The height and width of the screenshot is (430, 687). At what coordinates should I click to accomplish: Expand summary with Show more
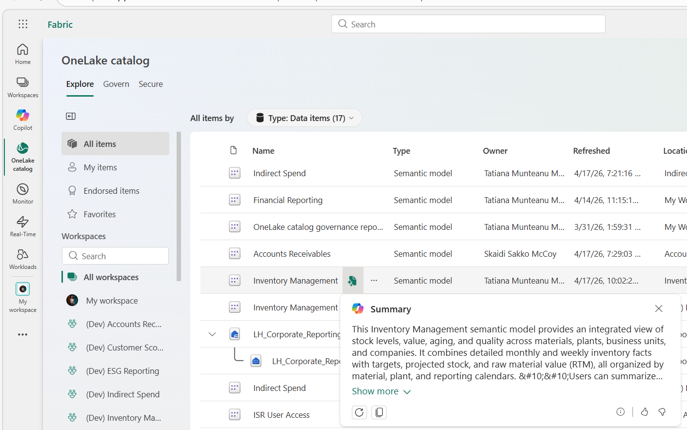coord(382,391)
